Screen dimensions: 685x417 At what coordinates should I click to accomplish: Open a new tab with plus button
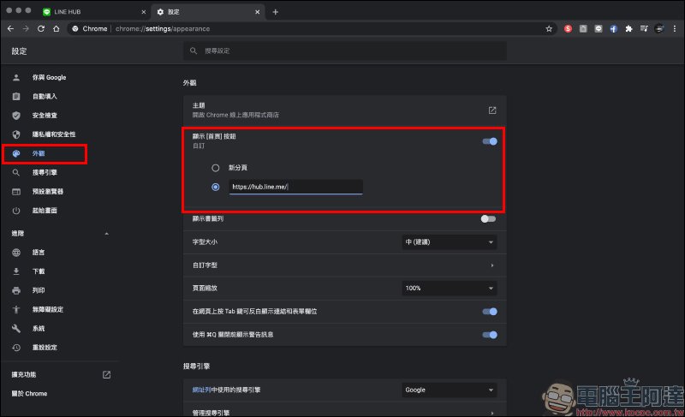click(x=275, y=12)
